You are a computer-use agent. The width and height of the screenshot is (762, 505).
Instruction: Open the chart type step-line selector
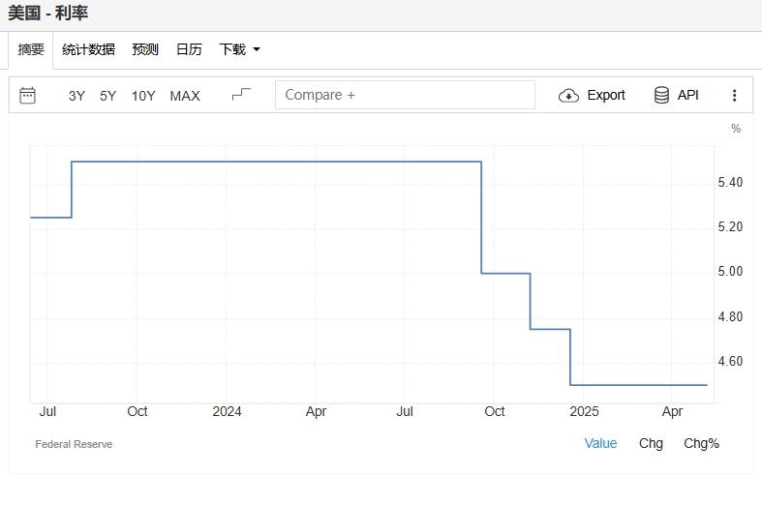click(241, 94)
